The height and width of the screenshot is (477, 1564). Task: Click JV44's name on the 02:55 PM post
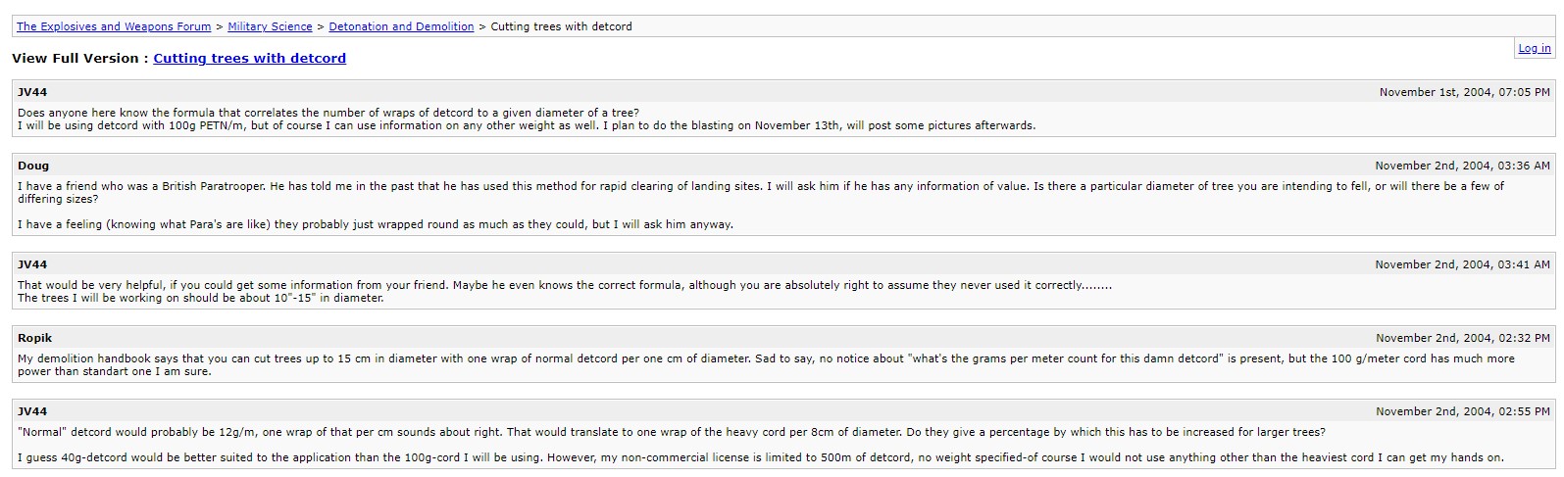(x=32, y=411)
